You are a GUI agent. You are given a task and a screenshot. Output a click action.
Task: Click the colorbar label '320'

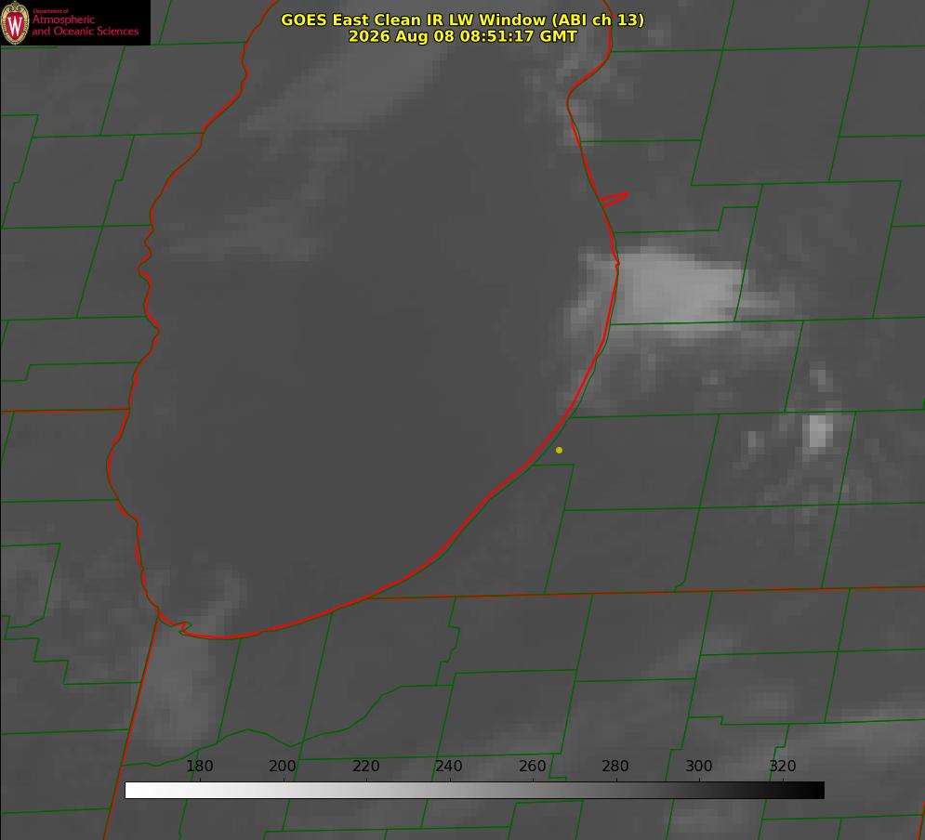783,766
